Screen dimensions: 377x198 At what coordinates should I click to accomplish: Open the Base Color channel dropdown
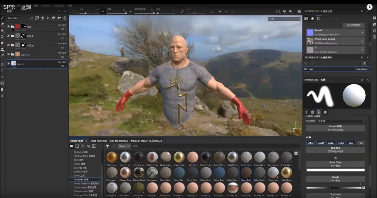[x=14, y=18]
